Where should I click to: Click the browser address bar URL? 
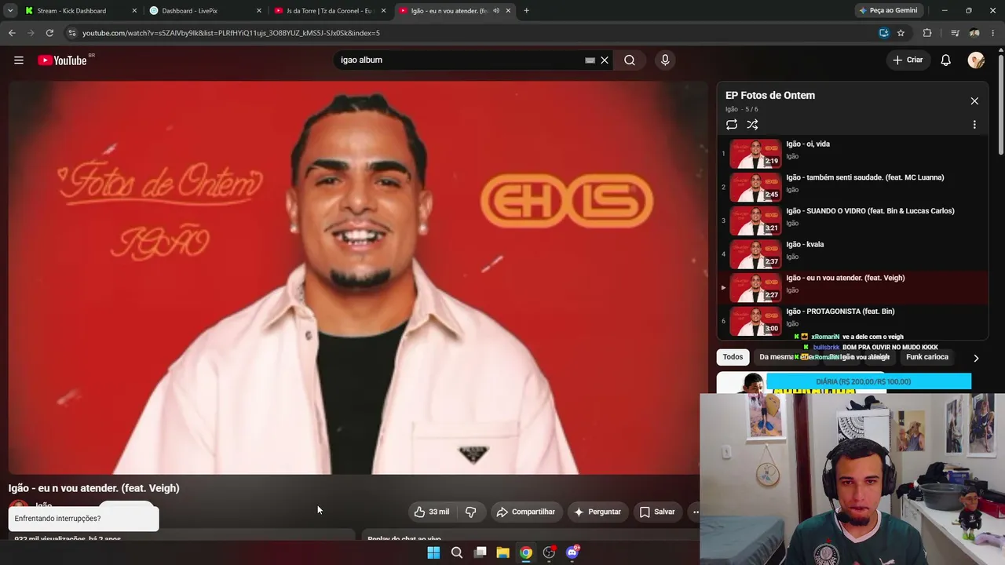click(x=231, y=33)
